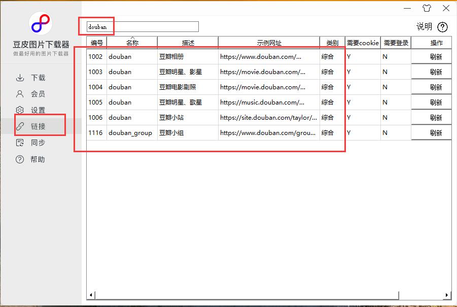Click the douban_group name cell
The width and height of the screenshot is (457, 307).
pos(132,132)
